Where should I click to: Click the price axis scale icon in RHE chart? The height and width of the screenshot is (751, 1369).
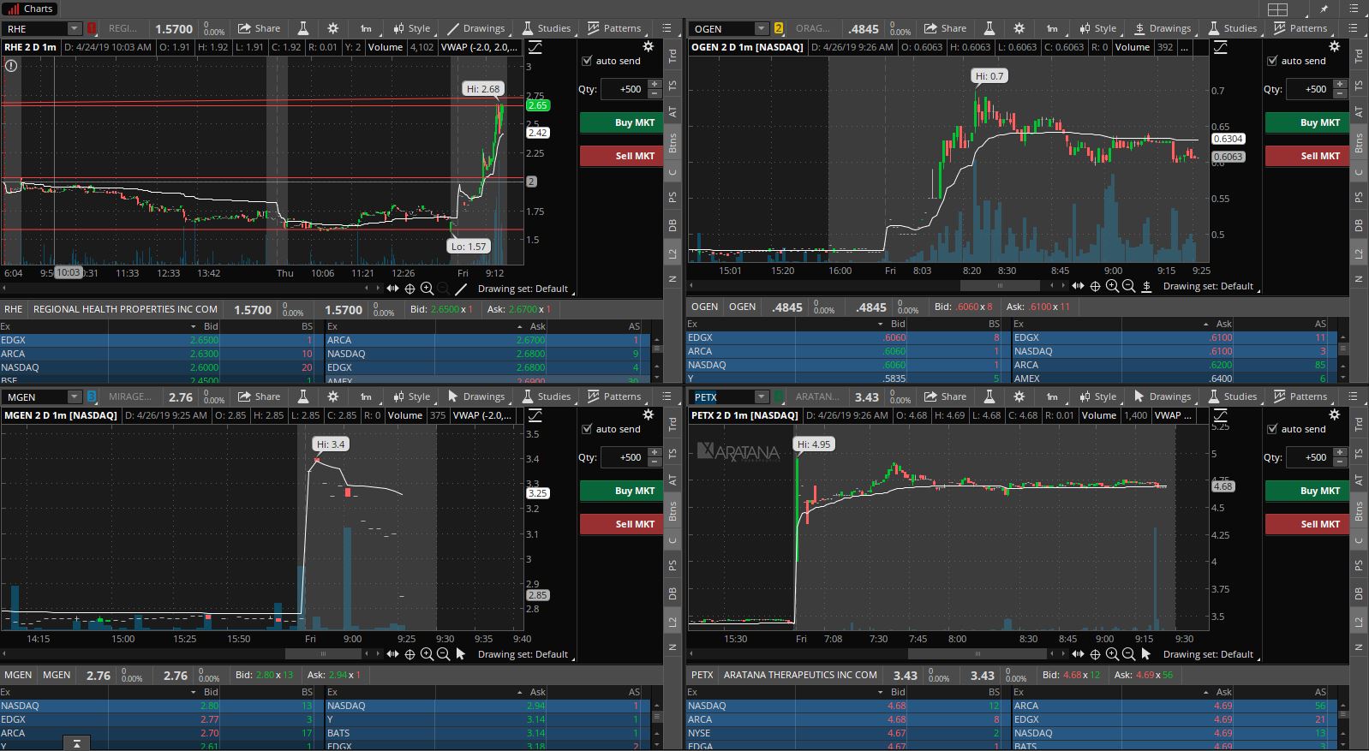pyautogui.click(x=535, y=47)
